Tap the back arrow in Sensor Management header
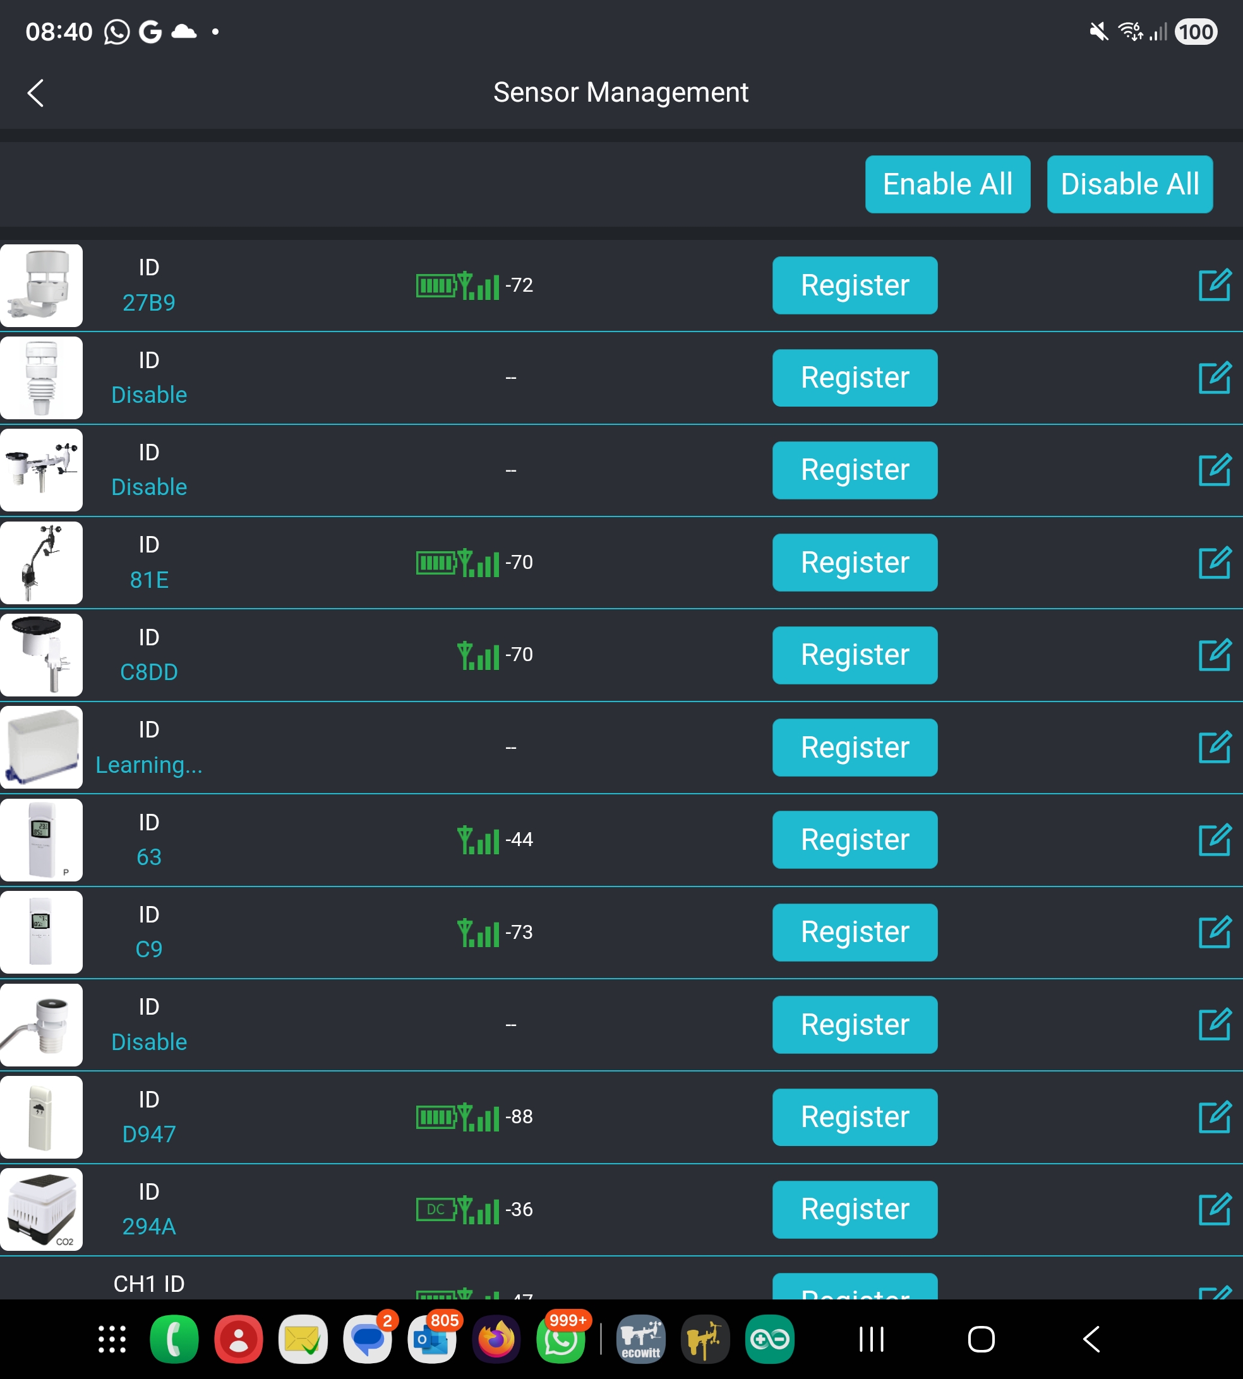The image size is (1243, 1379). 35,93
